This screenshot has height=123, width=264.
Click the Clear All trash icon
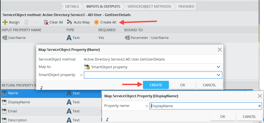[46, 22]
